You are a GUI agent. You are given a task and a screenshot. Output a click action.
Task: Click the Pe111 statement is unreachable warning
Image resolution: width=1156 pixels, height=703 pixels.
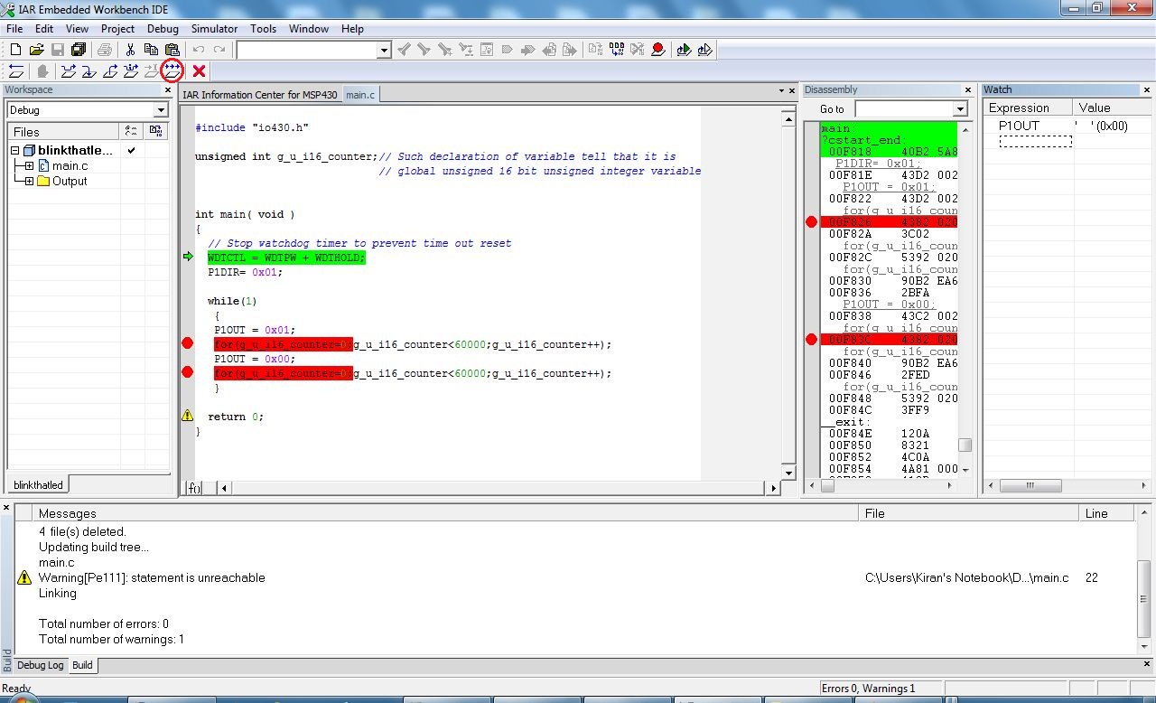[152, 577]
